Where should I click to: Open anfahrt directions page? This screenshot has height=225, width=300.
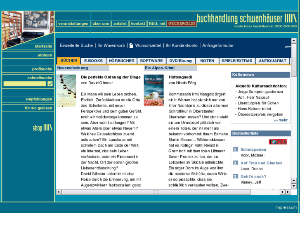120,24
